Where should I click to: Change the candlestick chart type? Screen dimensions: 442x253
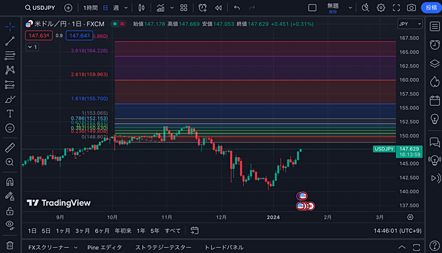click(142, 8)
